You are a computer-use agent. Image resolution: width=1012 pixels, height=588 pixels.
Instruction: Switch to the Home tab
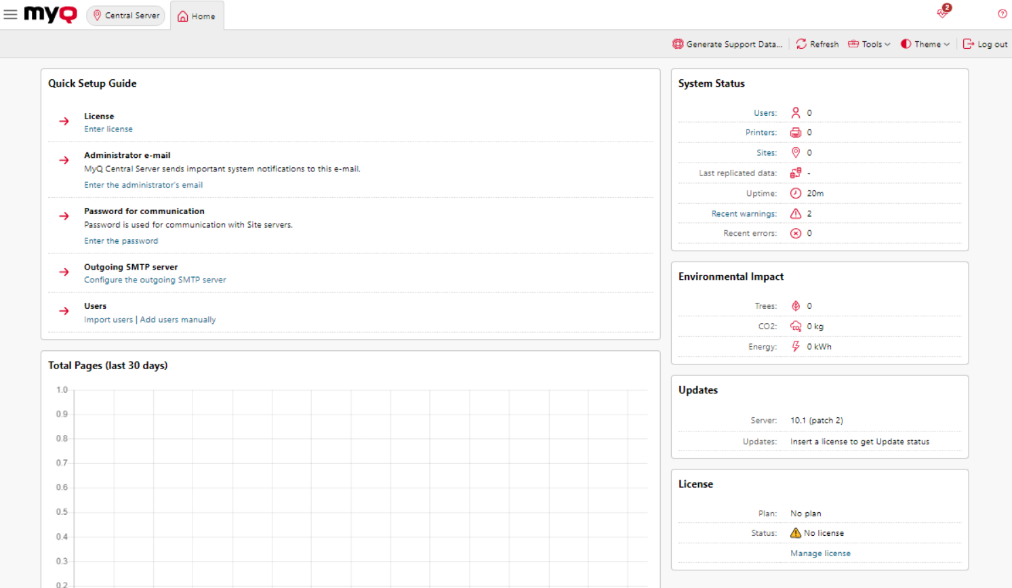(x=197, y=15)
